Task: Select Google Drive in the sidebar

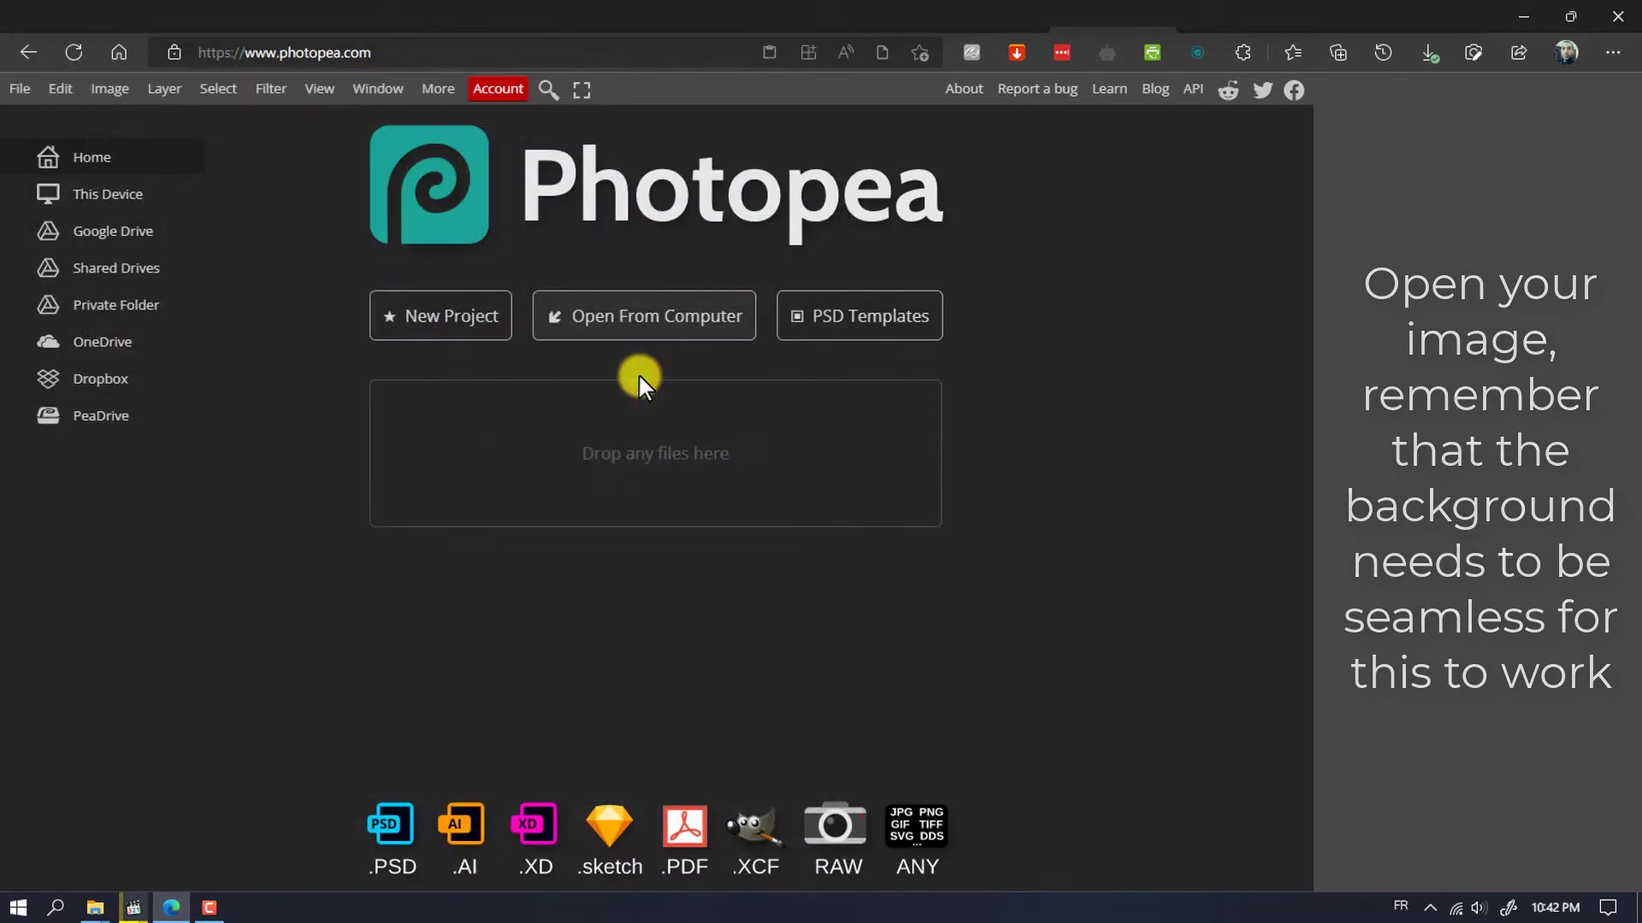Action: [x=112, y=231]
